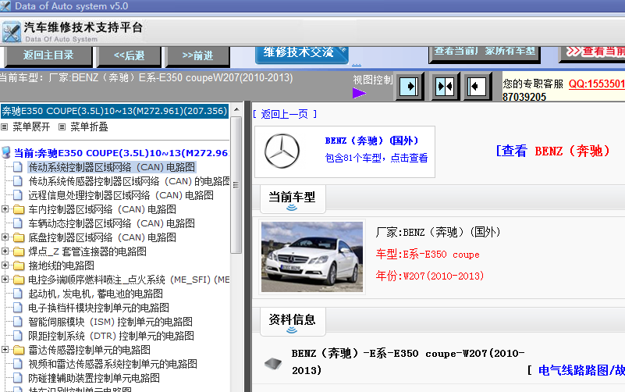The width and height of the screenshot is (625, 392).
Task: Click 菜单展开 to expand the menu
Action: tap(31, 127)
